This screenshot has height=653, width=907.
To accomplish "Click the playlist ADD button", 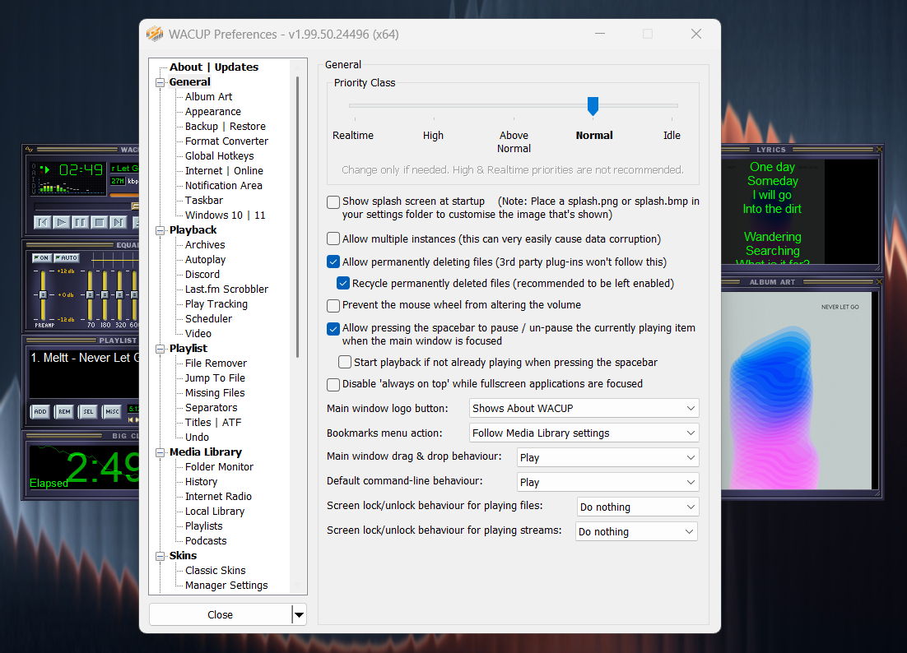I will [40, 411].
